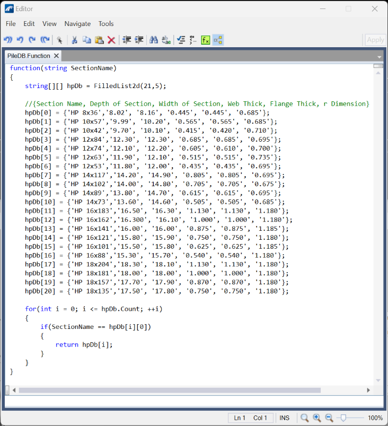388x426 pixels.
Task: Click the split view handle above scrollbar
Action: click(x=378, y=66)
